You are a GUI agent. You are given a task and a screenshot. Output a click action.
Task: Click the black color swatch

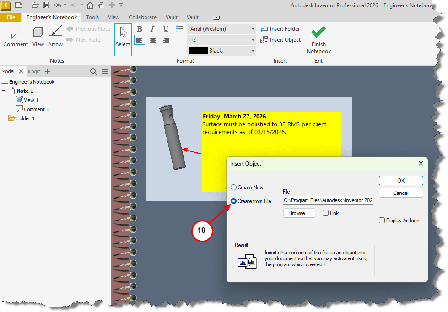[x=198, y=51]
